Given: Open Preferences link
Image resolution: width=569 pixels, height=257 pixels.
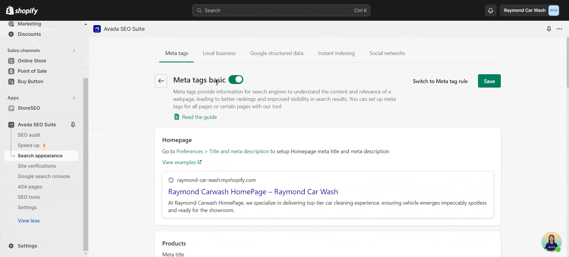Looking at the screenshot, I should point(190,151).
